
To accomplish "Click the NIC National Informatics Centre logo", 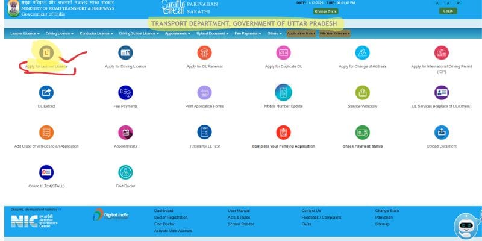I will [34, 221].
